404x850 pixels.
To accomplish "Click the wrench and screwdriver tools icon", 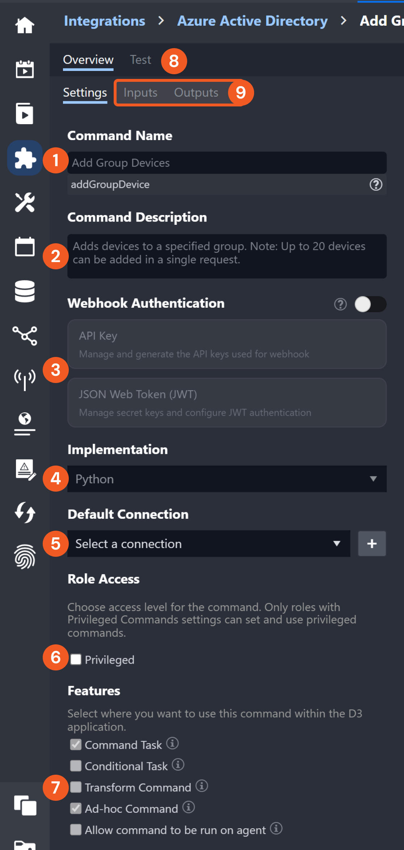I will [x=25, y=202].
